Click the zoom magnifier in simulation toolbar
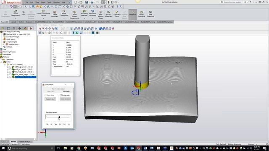 click(x=40, y=29)
